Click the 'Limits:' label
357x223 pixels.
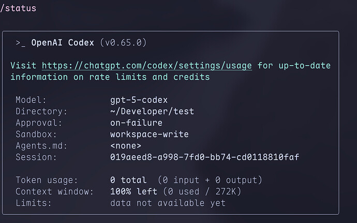click(x=34, y=203)
